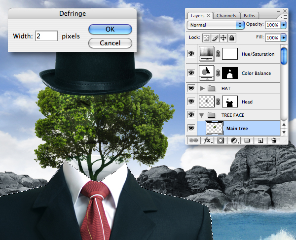Image resolution: width=296 pixels, height=240 pixels.
Task: Expand the HAT group triangle
Action: (x=202, y=88)
